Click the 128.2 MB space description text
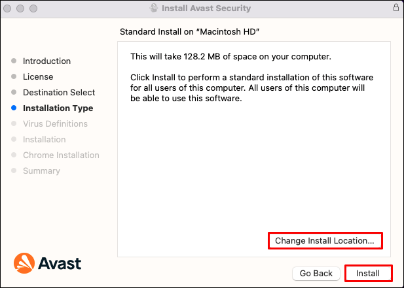The image size is (404, 288). click(231, 56)
